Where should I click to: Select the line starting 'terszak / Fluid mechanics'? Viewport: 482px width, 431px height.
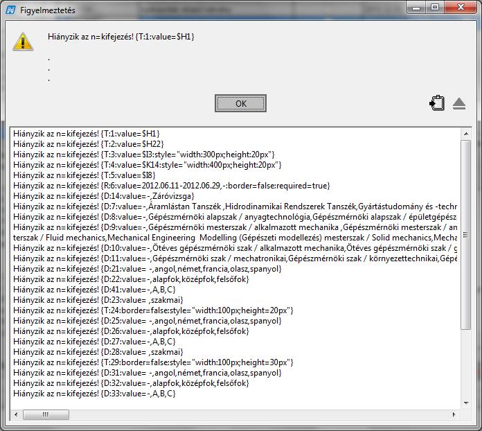coord(235,238)
